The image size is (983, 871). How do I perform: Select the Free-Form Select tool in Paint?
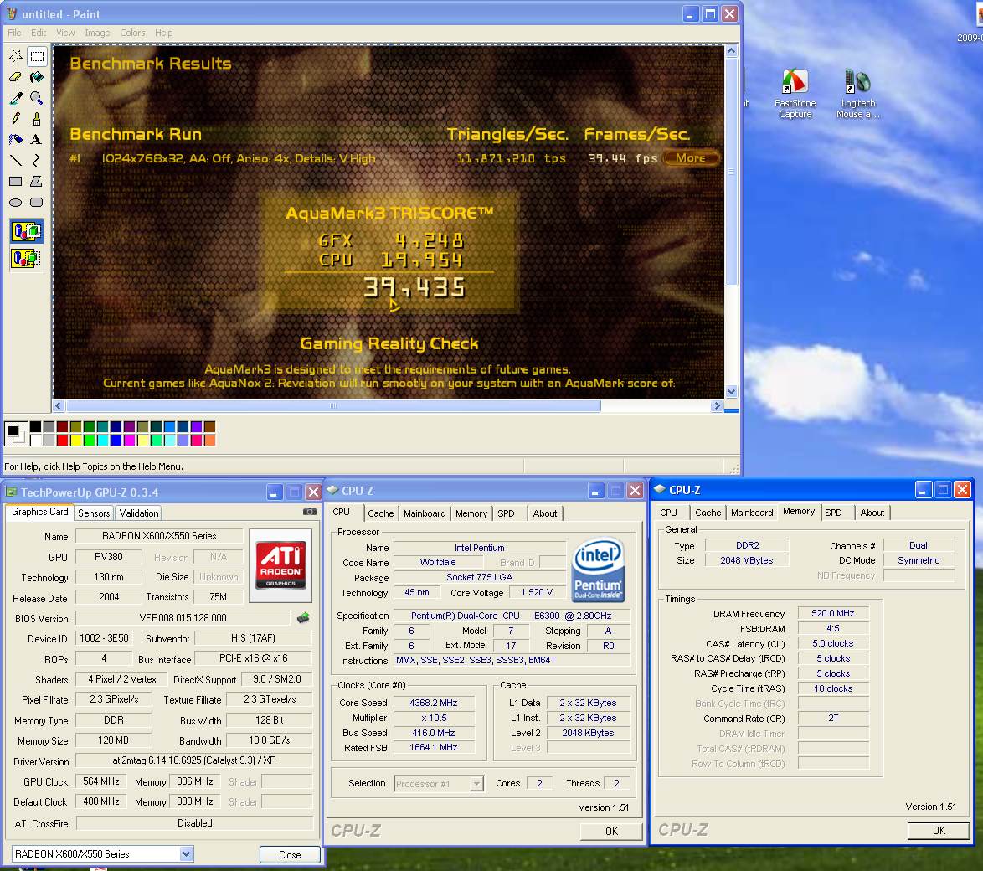(x=16, y=56)
